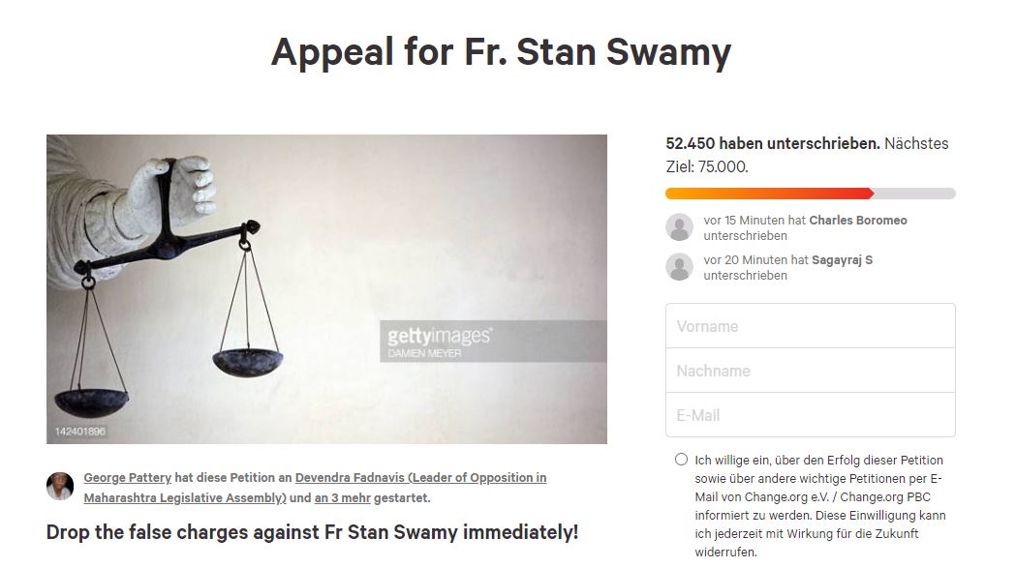Click the 'Appeal for Fr. Stan Swamy' title

501,51
